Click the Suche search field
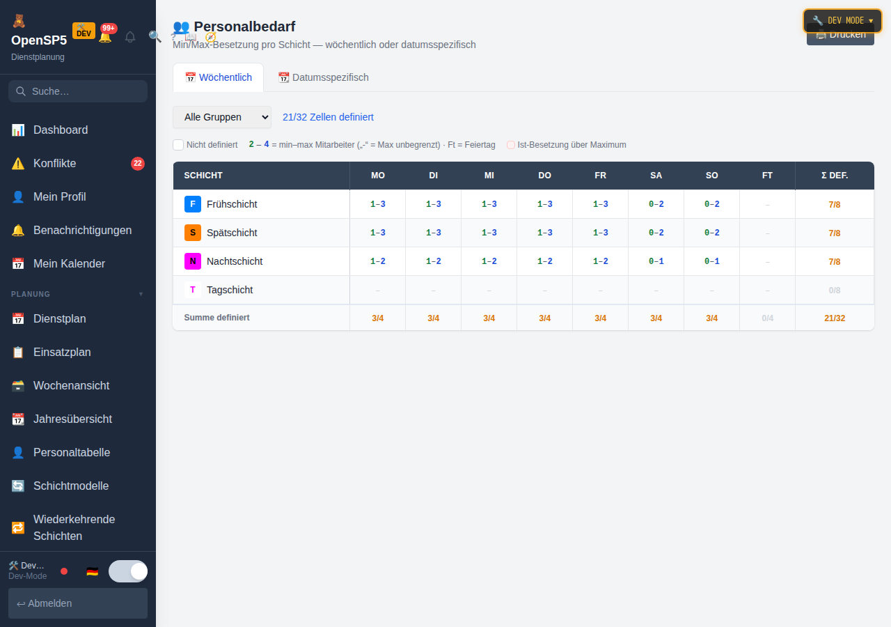Viewport: 891px width, 627px height. (x=78, y=91)
